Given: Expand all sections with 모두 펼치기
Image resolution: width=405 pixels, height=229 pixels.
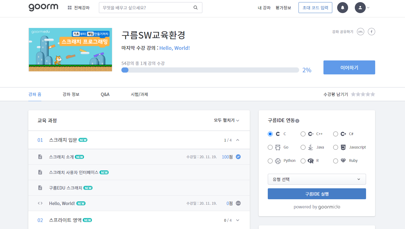Looking at the screenshot, I should pyautogui.click(x=227, y=120).
